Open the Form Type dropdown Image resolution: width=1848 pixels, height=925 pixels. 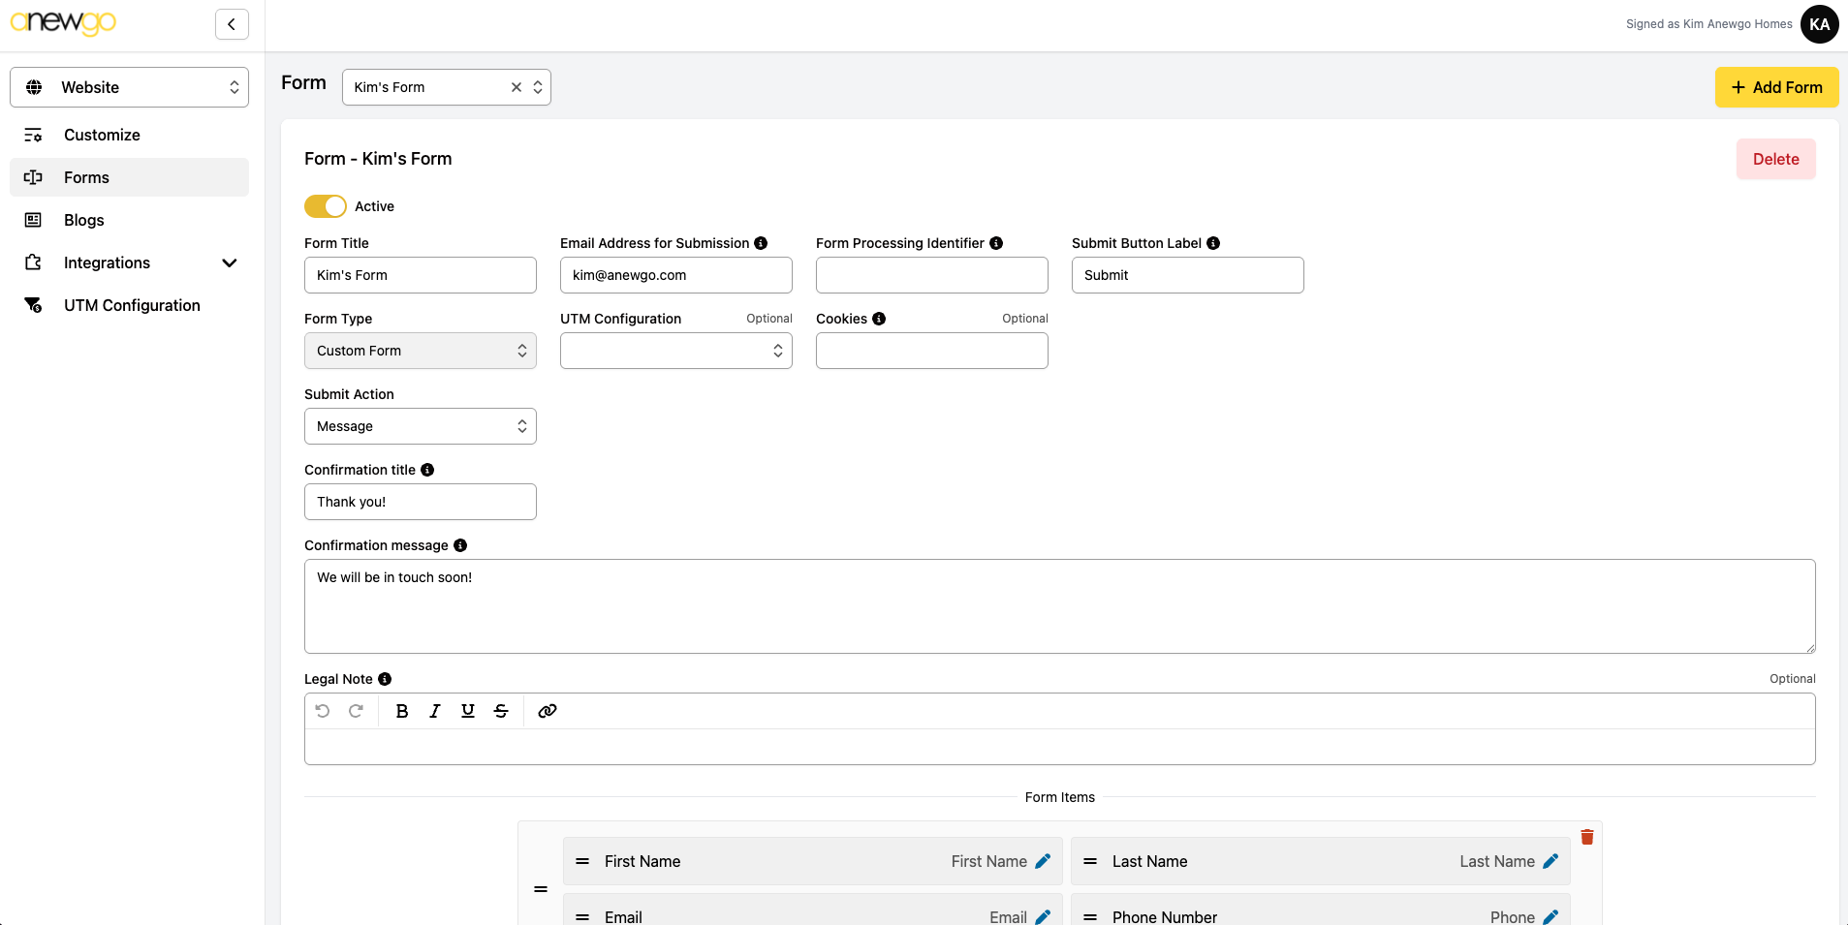421,351
